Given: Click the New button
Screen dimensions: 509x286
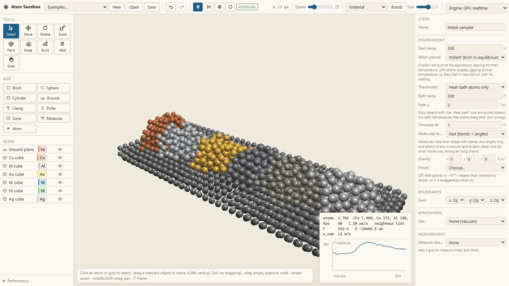Looking at the screenshot, I should [x=117, y=7].
